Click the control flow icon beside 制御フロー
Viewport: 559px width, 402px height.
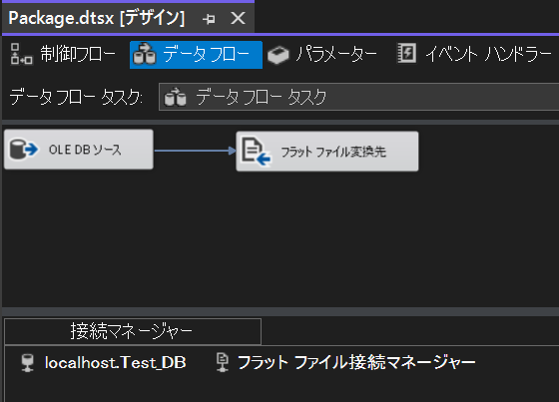pos(21,54)
